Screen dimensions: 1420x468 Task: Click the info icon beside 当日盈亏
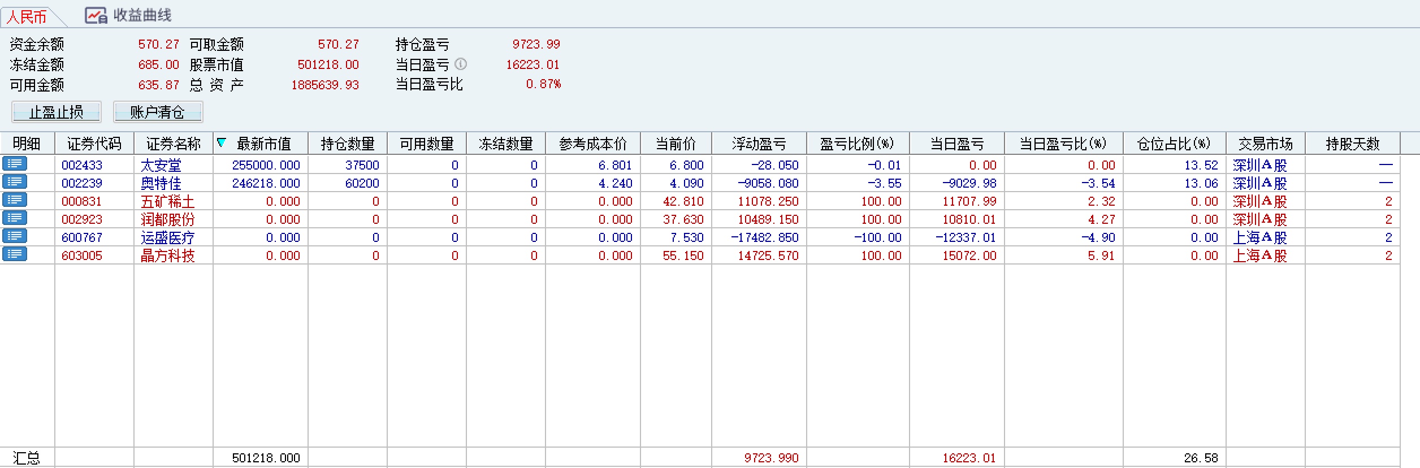pyautogui.click(x=461, y=63)
